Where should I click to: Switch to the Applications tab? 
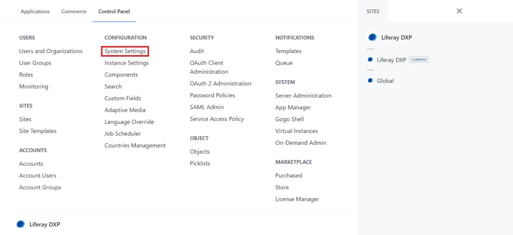click(x=35, y=12)
